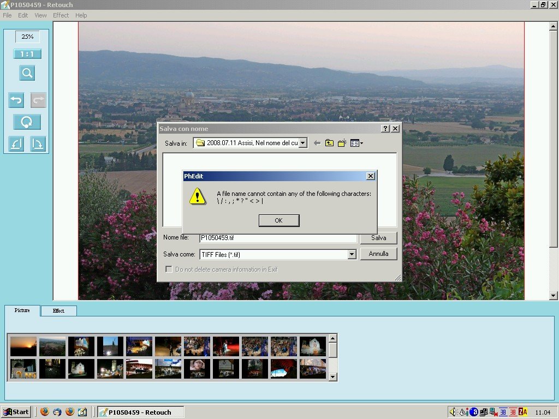Open the view menu icon in save dialog

coord(356,143)
